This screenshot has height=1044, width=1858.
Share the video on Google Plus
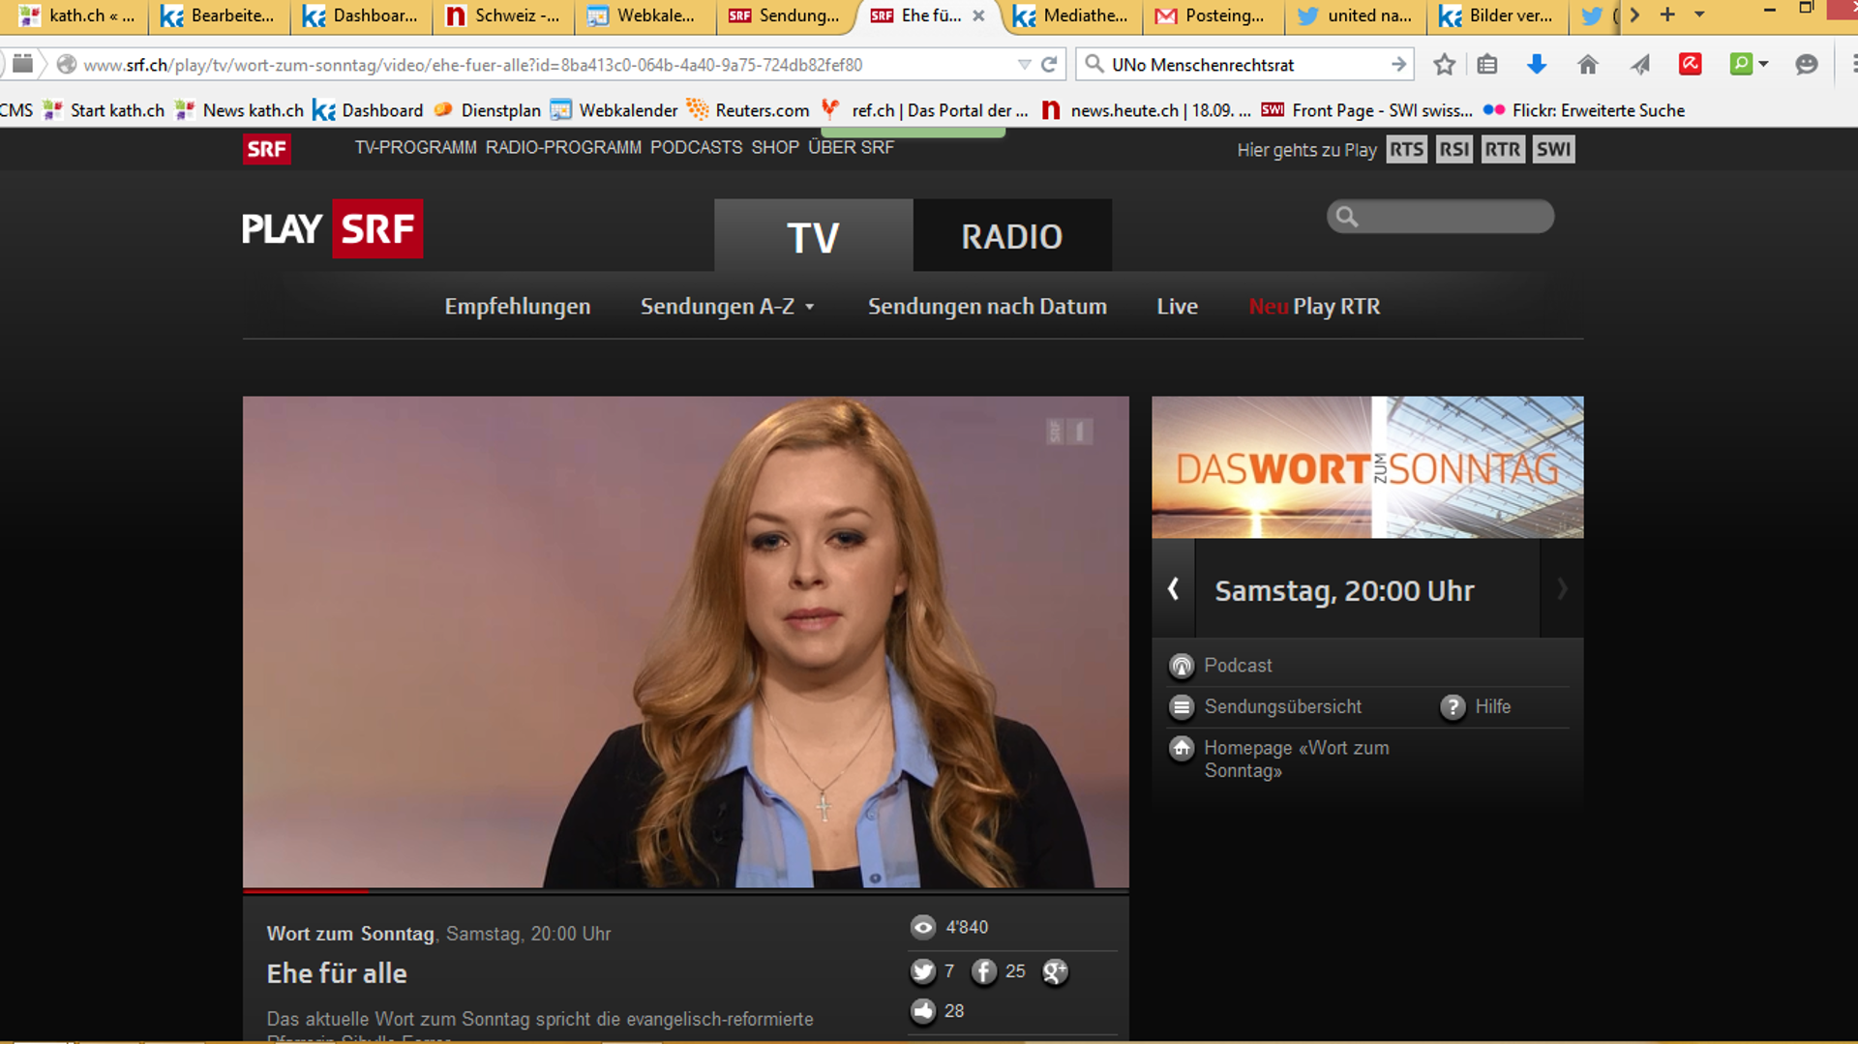(x=1055, y=971)
